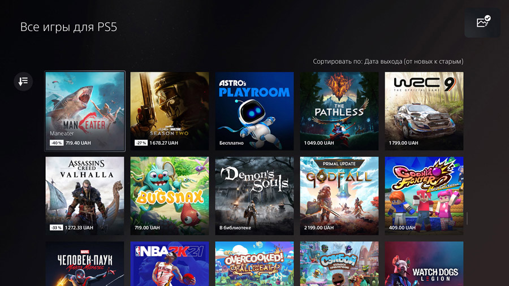Screen dimensions: 509x286
Task: Select the NBA 2K21 game tile
Action: tap(170, 263)
